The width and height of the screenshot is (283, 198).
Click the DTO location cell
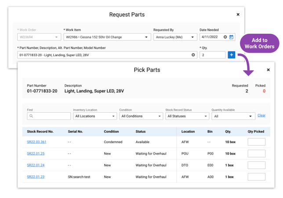(x=185, y=165)
